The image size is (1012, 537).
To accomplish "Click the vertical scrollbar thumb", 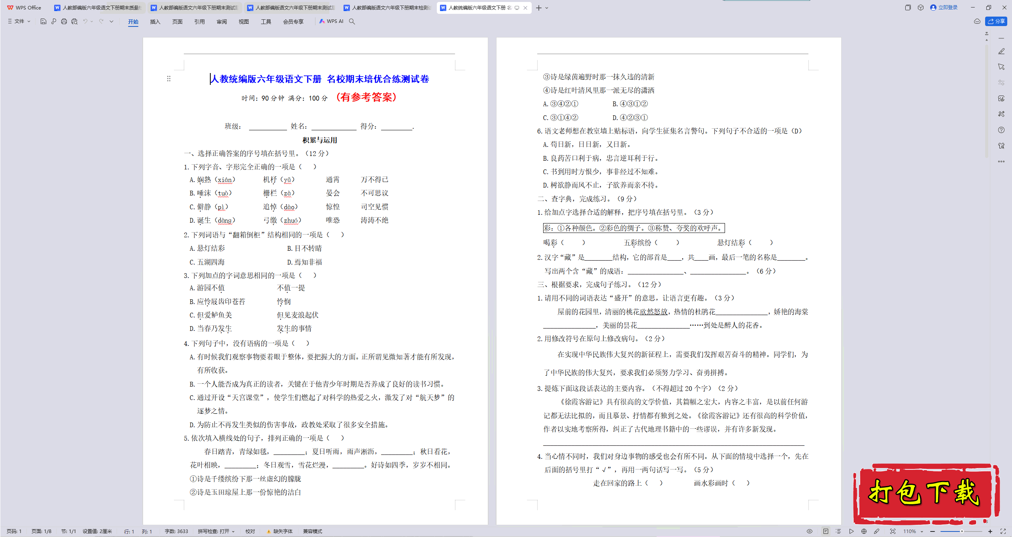I will point(987,101).
